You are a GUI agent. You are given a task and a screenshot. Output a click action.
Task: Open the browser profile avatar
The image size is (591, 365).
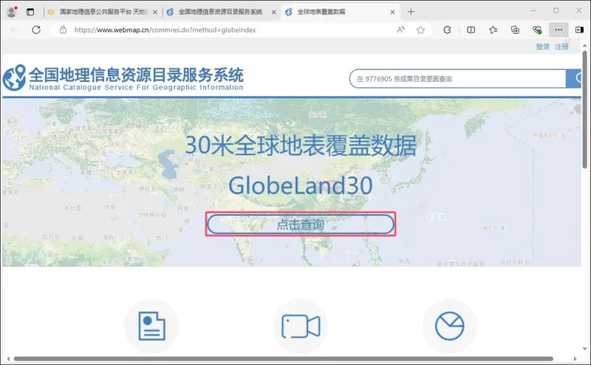tap(12, 12)
